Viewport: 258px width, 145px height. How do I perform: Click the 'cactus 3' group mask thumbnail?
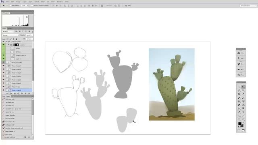pos(17,45)
